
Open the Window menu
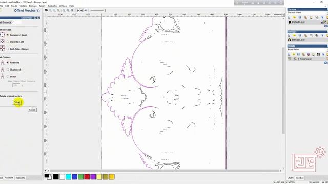[63, 6]
